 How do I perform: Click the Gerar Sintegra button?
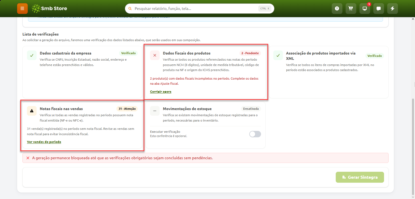tap(360, 177)
